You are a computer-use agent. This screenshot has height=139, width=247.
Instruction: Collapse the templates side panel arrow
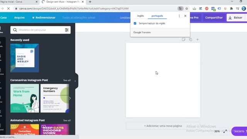pyautogui.click(x=75, y=81)
